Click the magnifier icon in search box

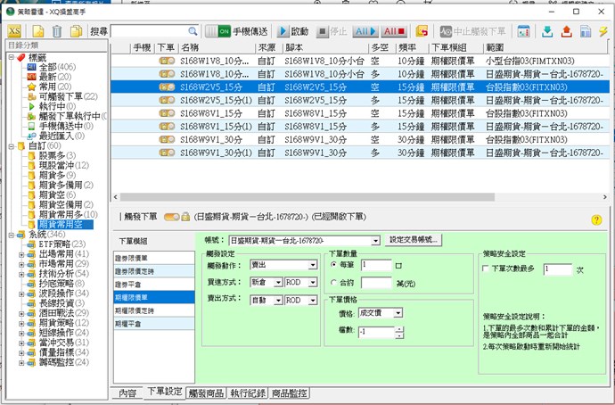tap(193, 31)
